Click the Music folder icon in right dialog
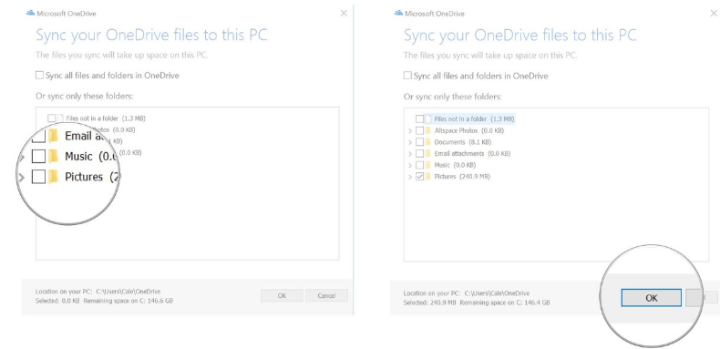The image size is (720, 349). pos(428,165)
